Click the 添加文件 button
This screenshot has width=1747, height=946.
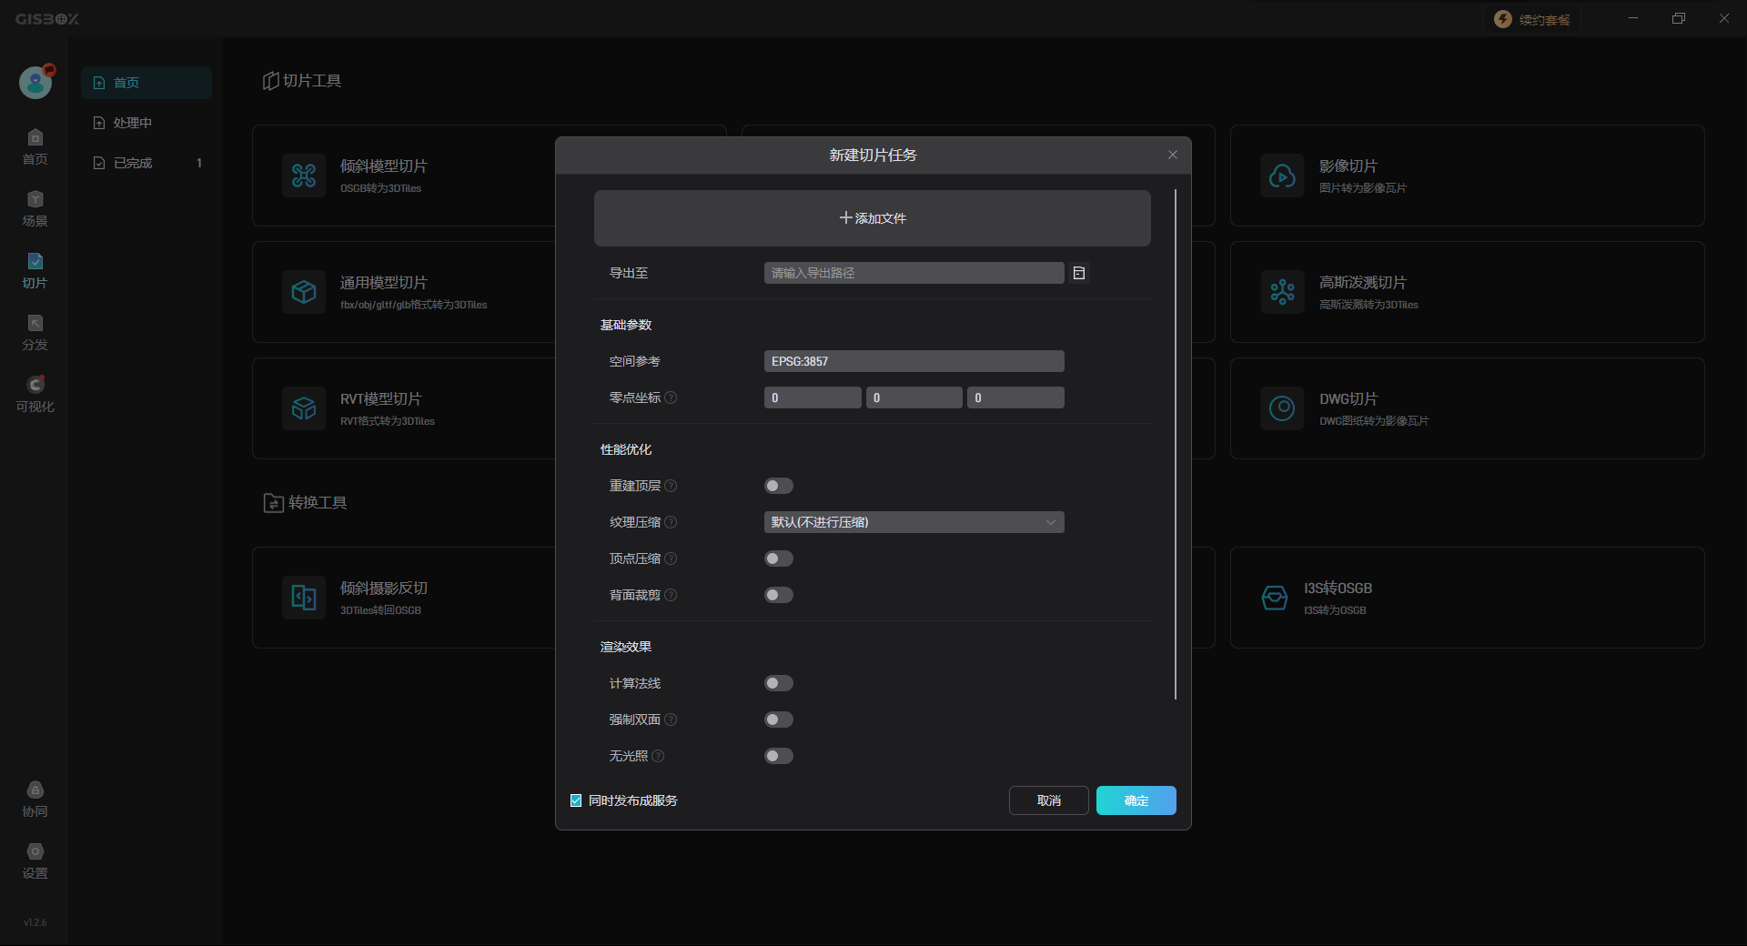coord(872,218)
